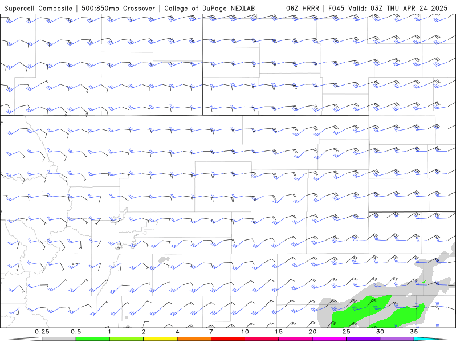Image resolution: width=456 pixels, height=342 pixels.
Task: Select the "1" legend value
Action: [x=109, y=332]
